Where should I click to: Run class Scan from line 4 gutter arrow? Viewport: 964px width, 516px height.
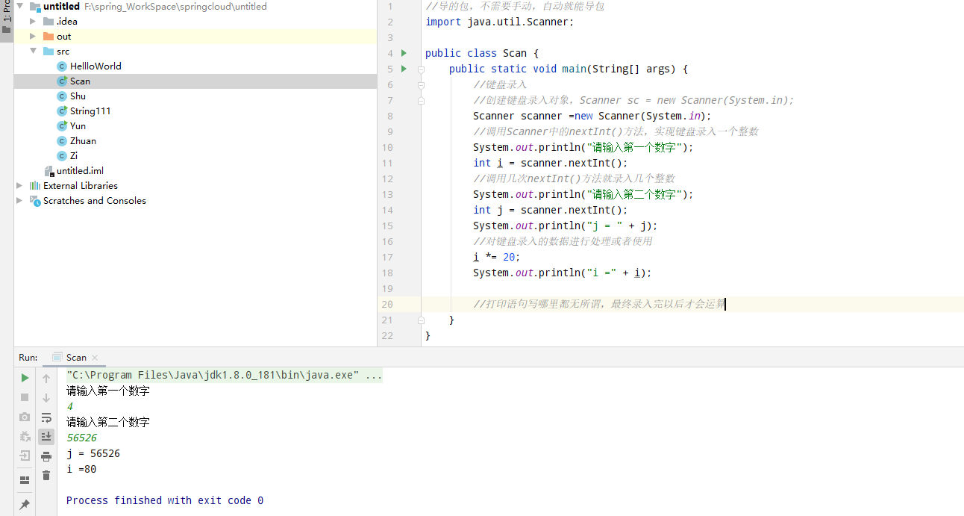point(404,53)
